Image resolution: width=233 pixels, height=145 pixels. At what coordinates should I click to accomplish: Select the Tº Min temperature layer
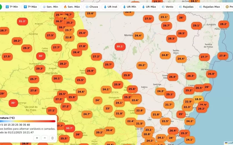[11, 7]
